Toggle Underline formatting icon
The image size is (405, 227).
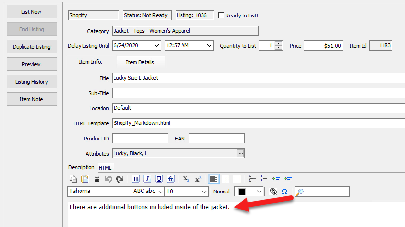[x=159, y=179]
